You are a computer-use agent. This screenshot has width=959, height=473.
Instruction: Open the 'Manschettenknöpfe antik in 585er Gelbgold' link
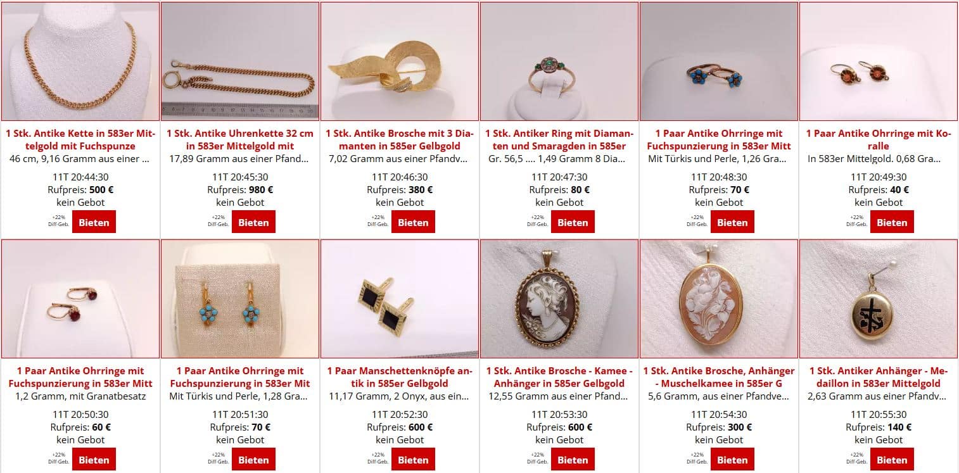[x=400, y=377]
